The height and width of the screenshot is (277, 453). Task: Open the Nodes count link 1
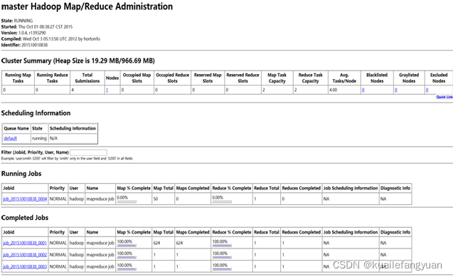(x=107, y=90)
